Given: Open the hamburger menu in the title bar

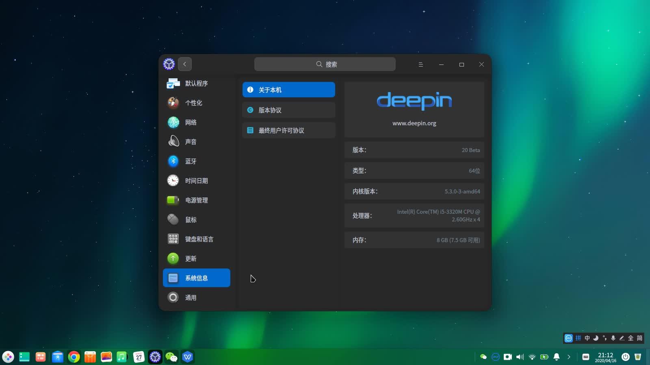Looking at the screenshot, I should point(420,64).
